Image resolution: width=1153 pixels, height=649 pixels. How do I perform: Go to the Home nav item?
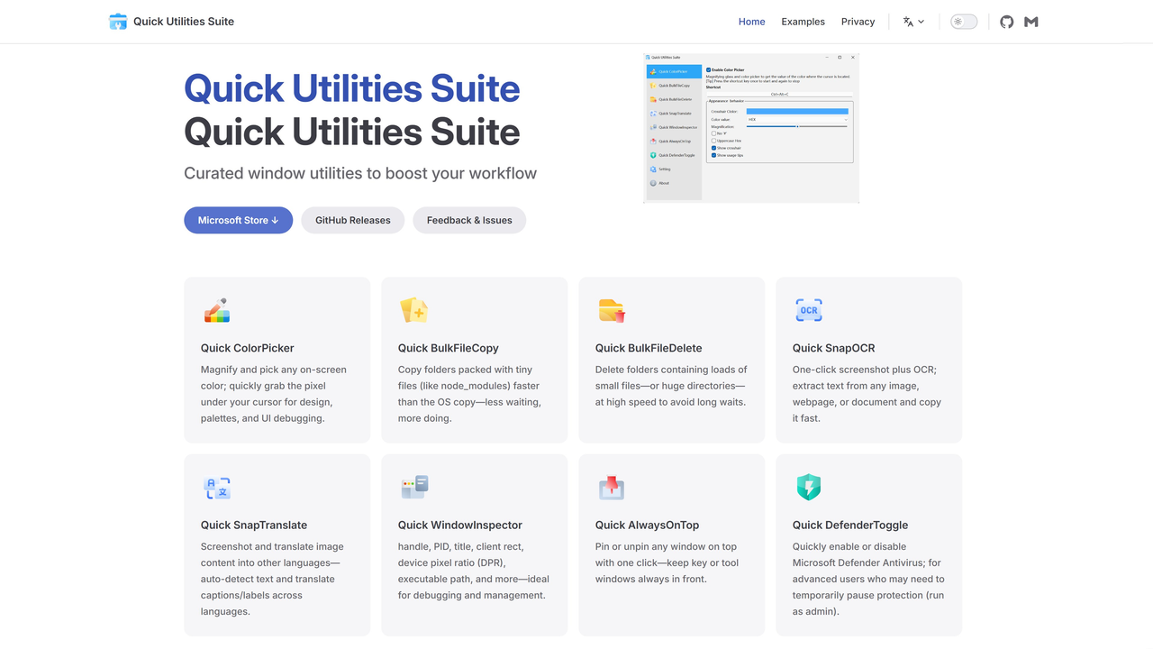tap(751, 22)
